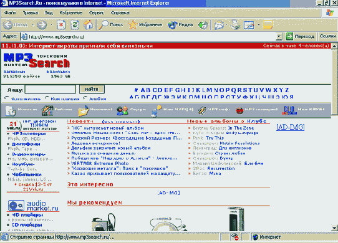
Task: Open Britney Spears In The Zone link
Action: [x=223, y=128]
